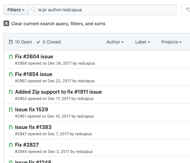Click pull request icon beside Fix #2604 issue
Screen dimensions: 190x163
tap(10, 57)
